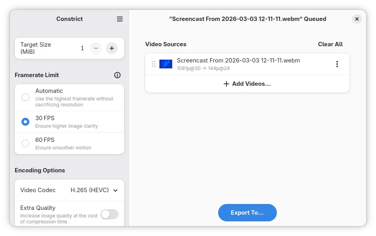The image size is (376, 236).
Task: Click the screencast video thumbnail
Action: tap(166, 64)
